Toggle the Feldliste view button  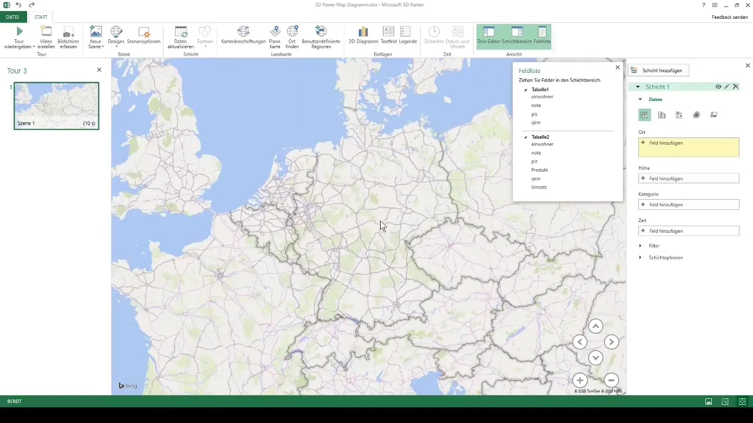pos(542,36)
